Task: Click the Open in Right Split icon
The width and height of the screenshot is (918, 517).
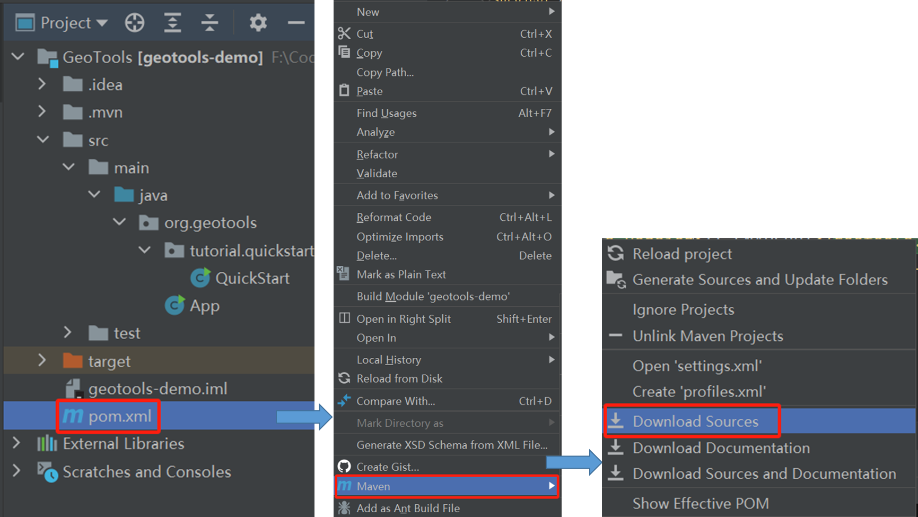Action: pos(344,318)
